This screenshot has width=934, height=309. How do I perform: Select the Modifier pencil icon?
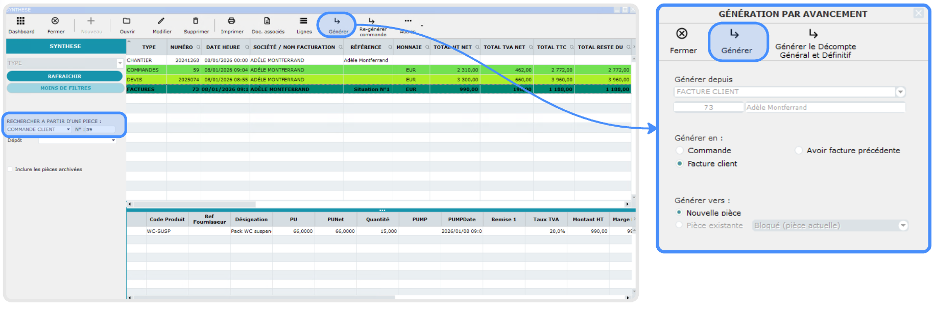(161, 21)
